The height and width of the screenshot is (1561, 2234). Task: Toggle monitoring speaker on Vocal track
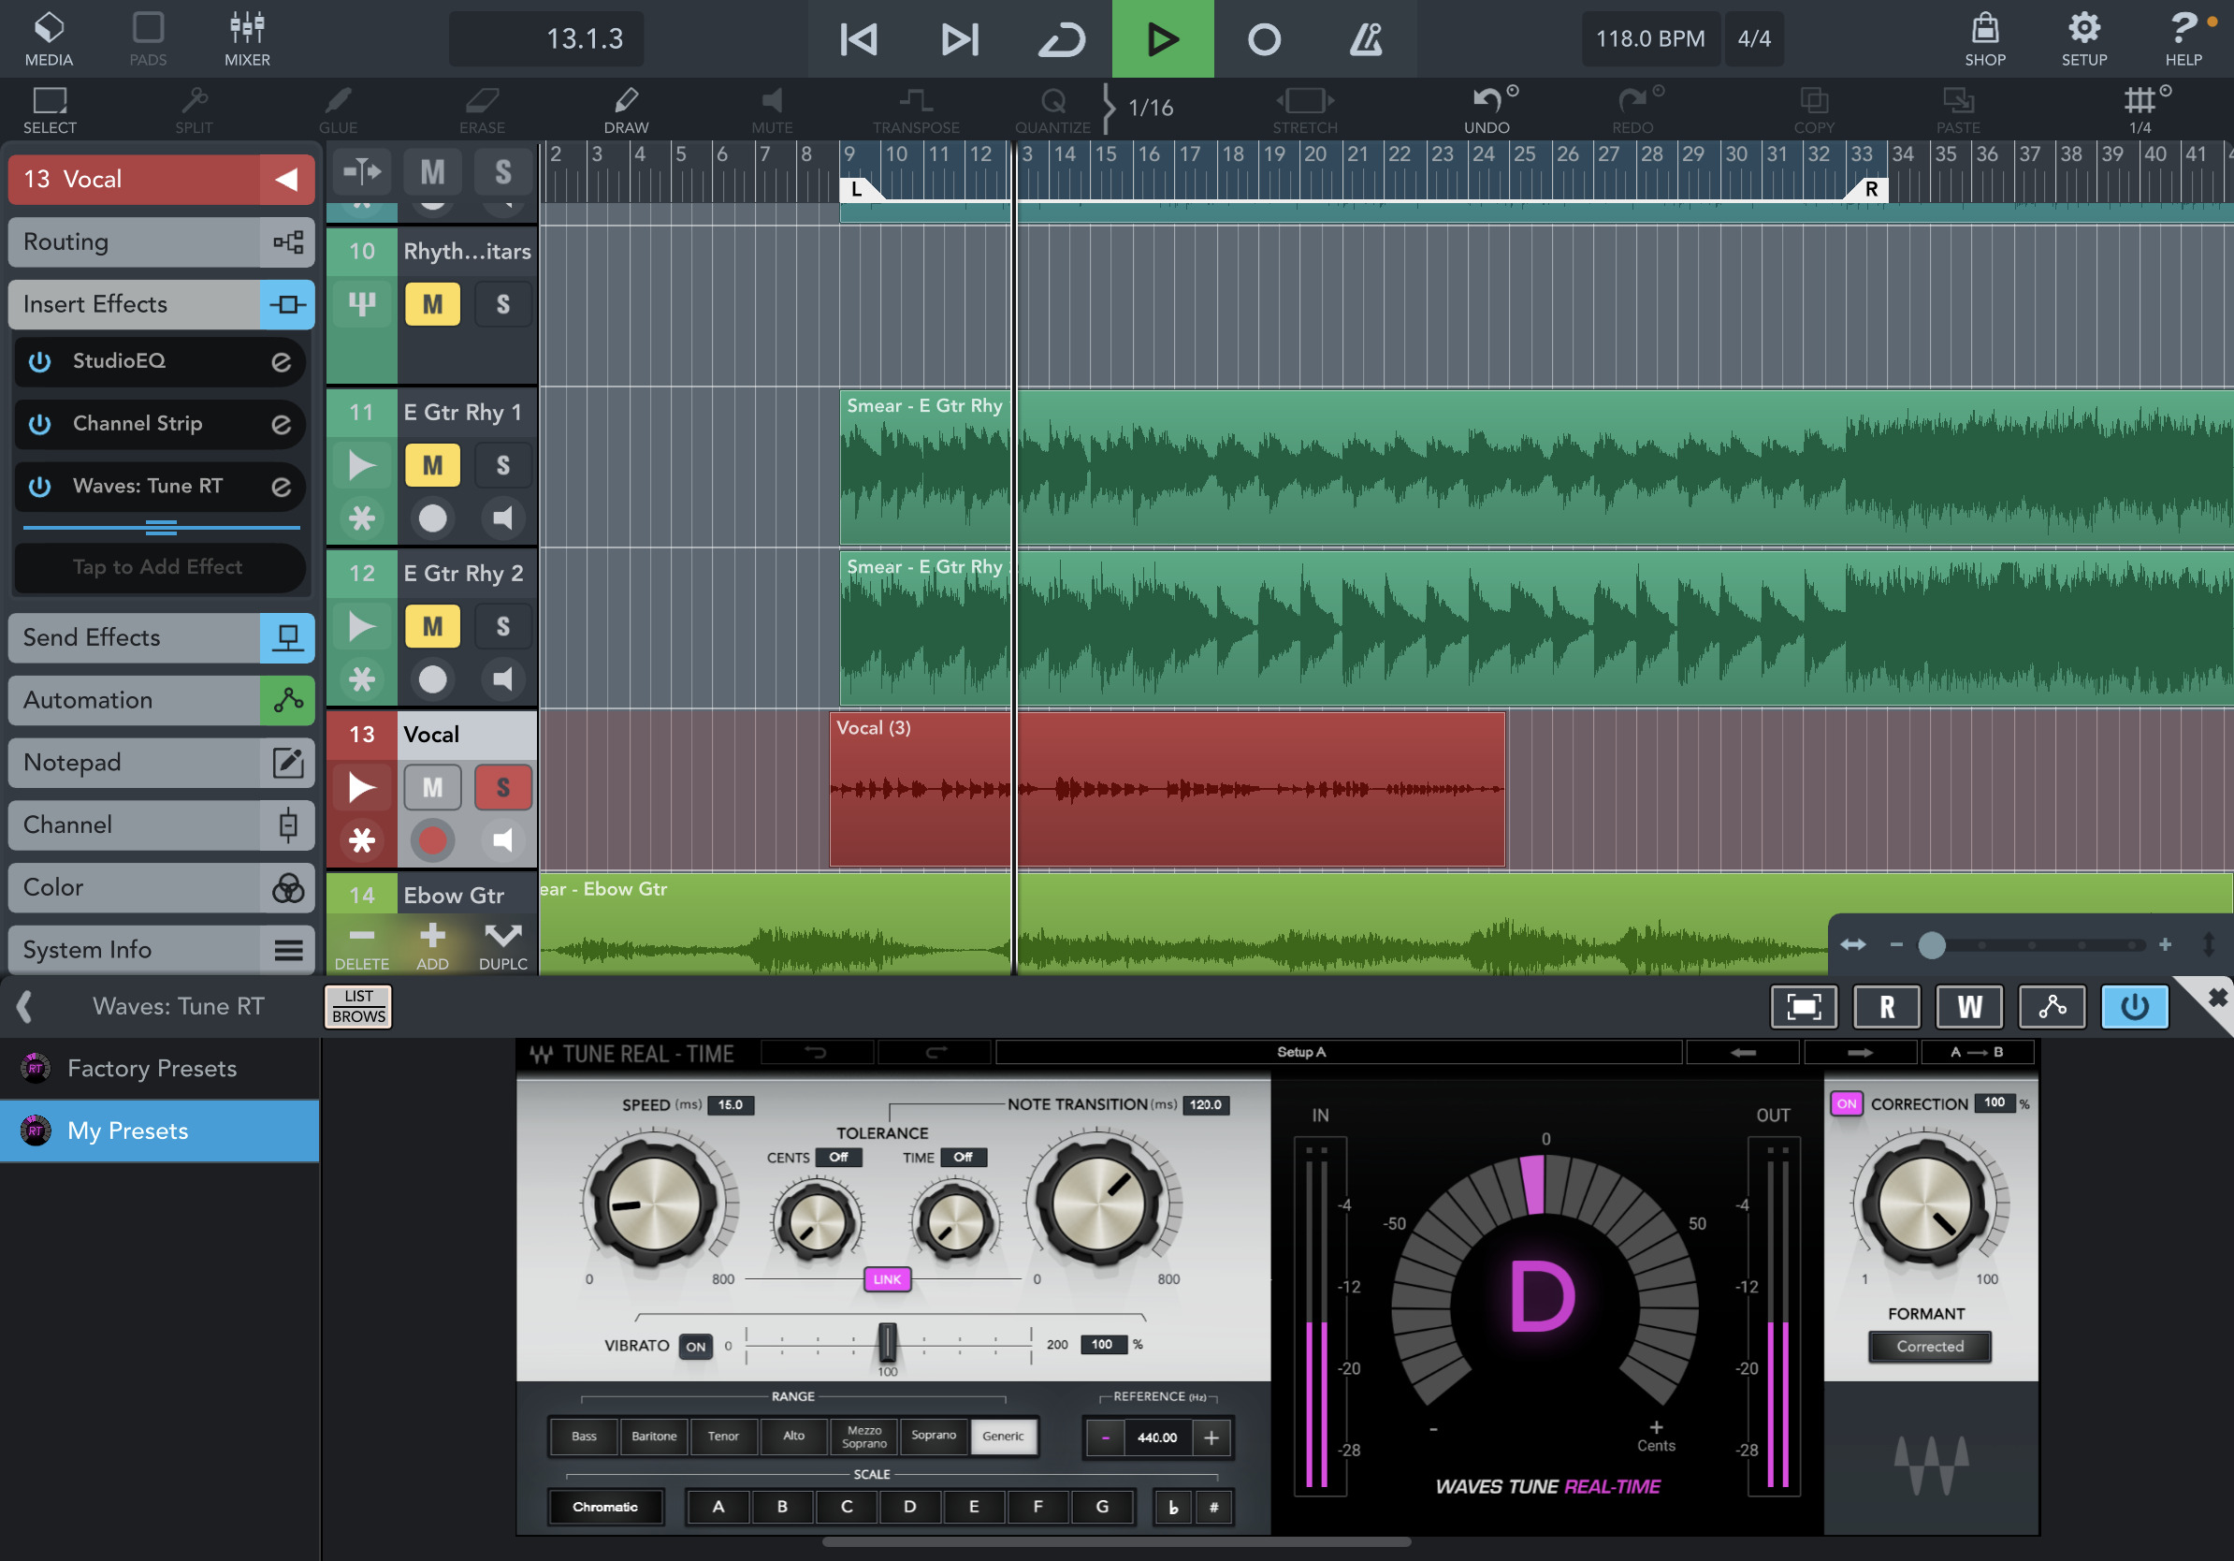503,839
